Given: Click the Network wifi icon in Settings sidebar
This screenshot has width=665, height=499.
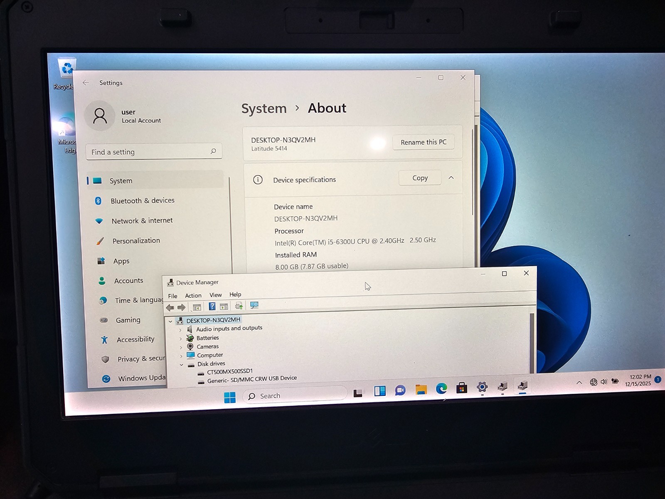Looking at the screenshot, I should coord(99,221).
